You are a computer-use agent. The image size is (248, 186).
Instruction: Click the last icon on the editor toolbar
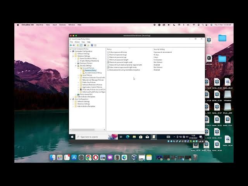(95, 45)
